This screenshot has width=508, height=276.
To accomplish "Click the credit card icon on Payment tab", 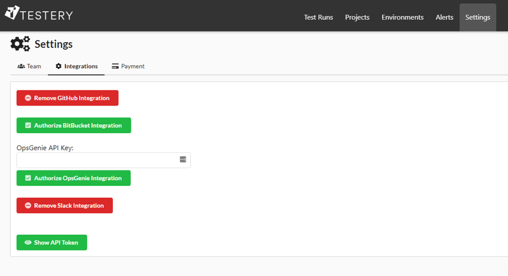I will click(x=115, y=66).
